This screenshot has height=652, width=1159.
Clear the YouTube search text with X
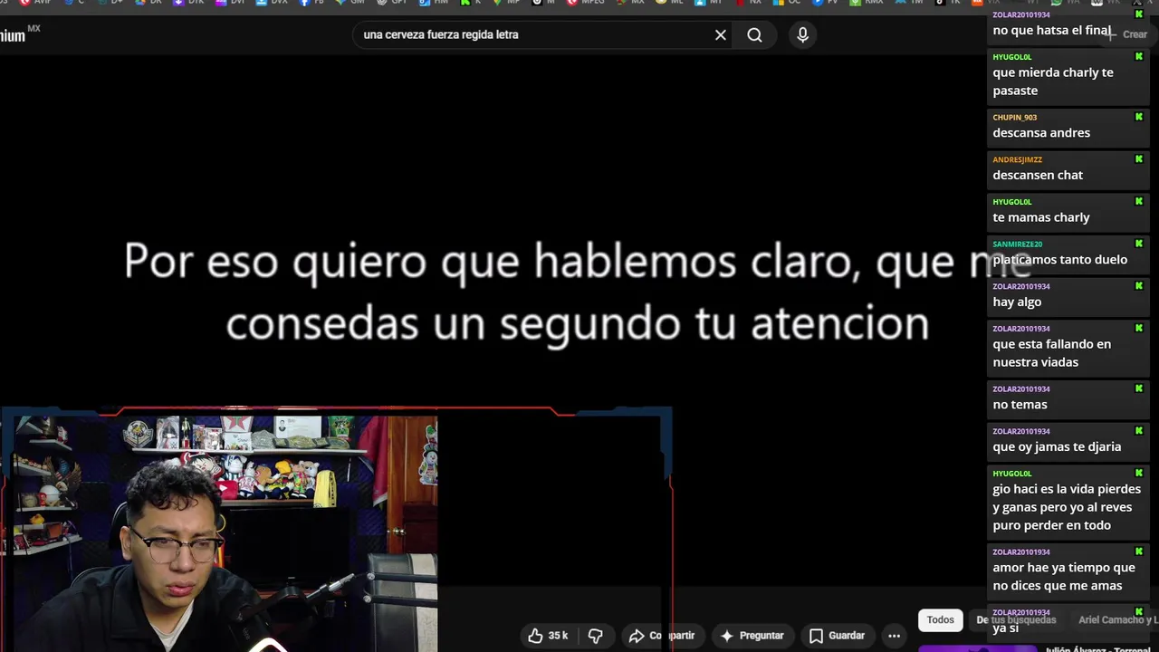click(721, 35)
